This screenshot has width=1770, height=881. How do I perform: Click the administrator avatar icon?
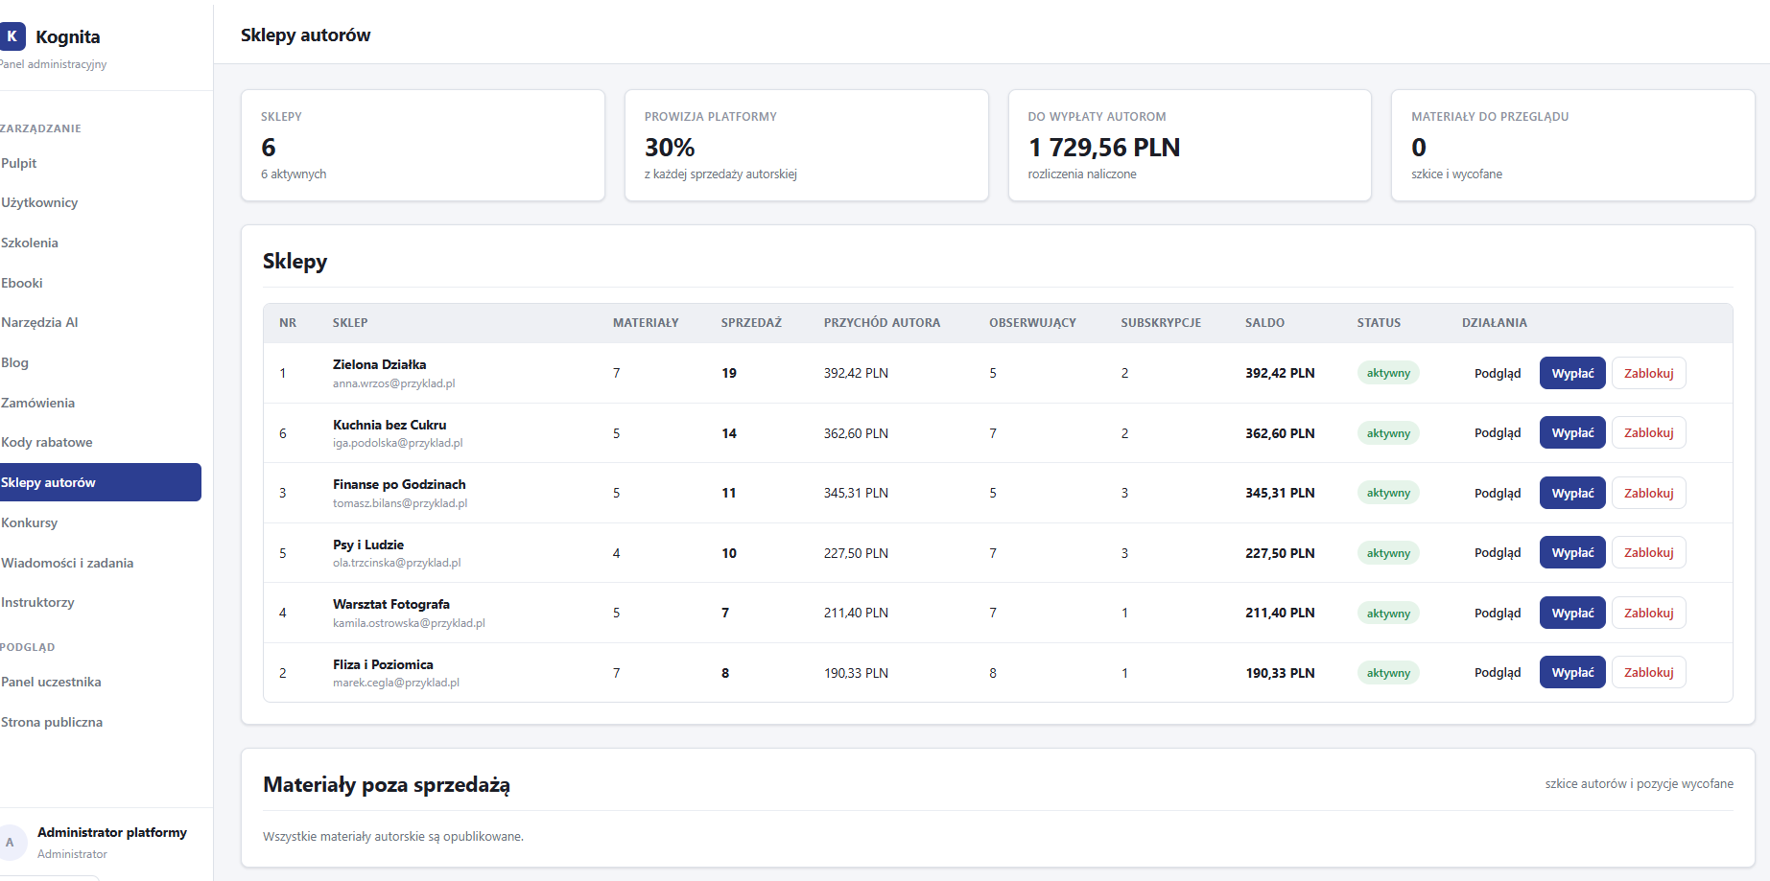click(x=11, y=842)
